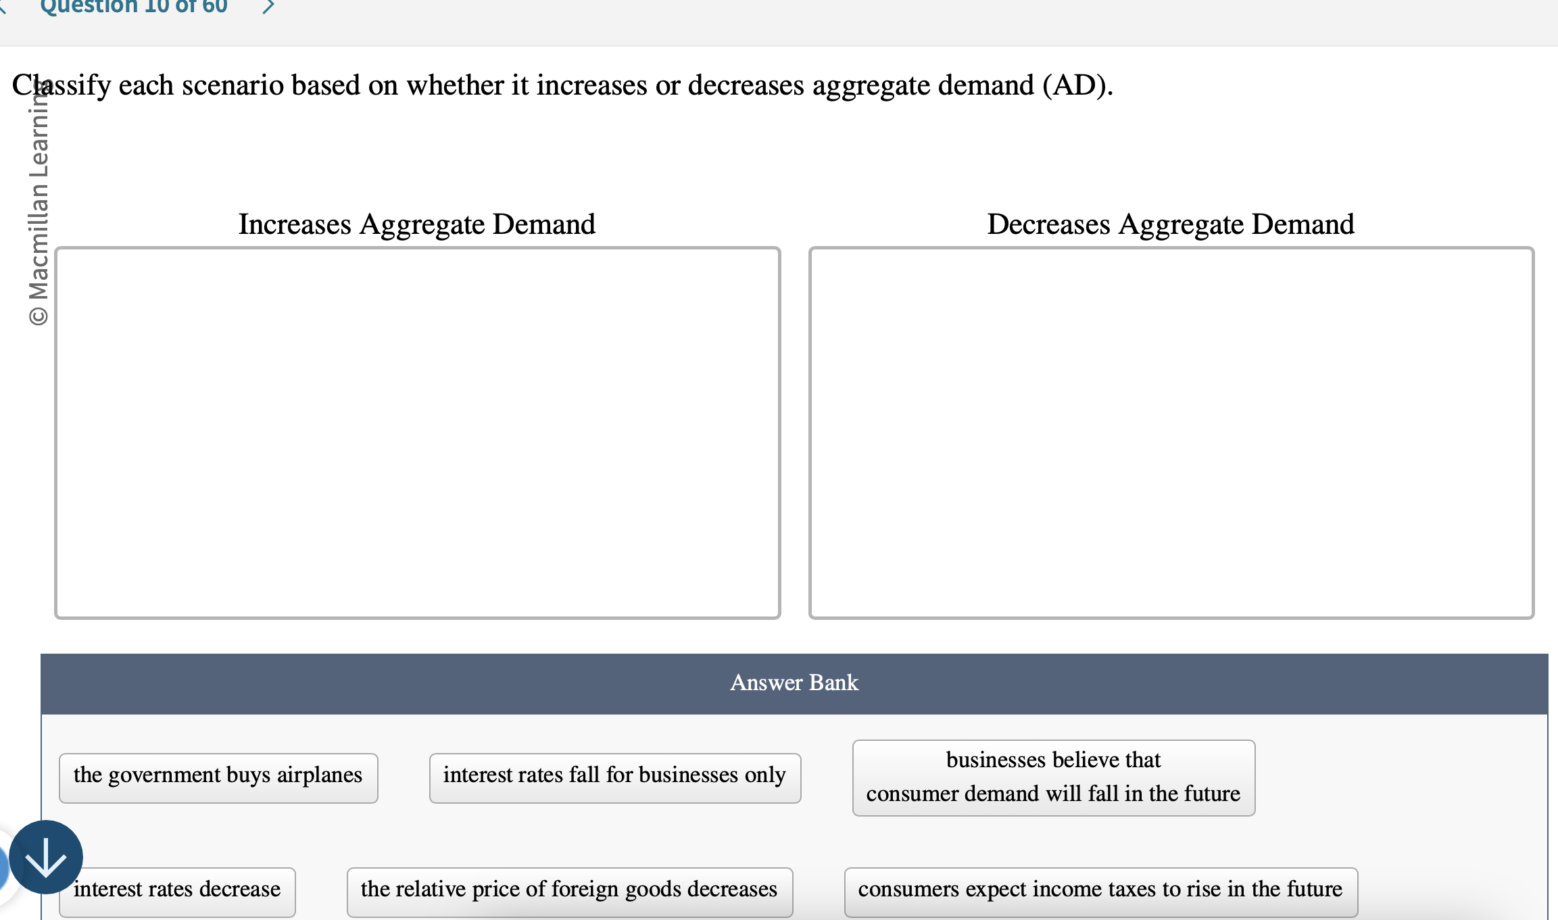
Task: Select the 'businesses believe that consumer demand will fall' tile
Action: coord(1053,777)
